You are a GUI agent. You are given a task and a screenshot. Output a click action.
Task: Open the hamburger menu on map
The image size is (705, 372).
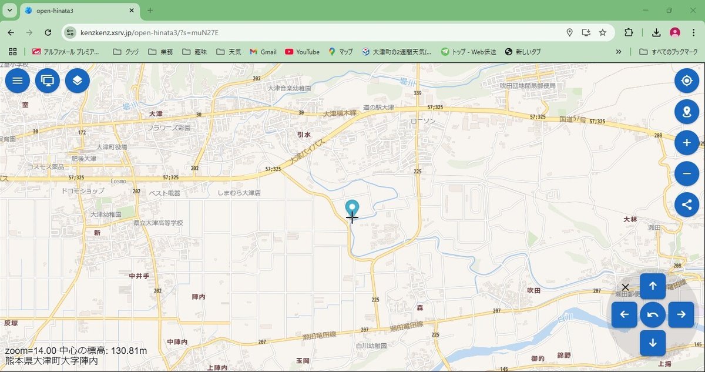pyautogui.click(x=18, y=81)
